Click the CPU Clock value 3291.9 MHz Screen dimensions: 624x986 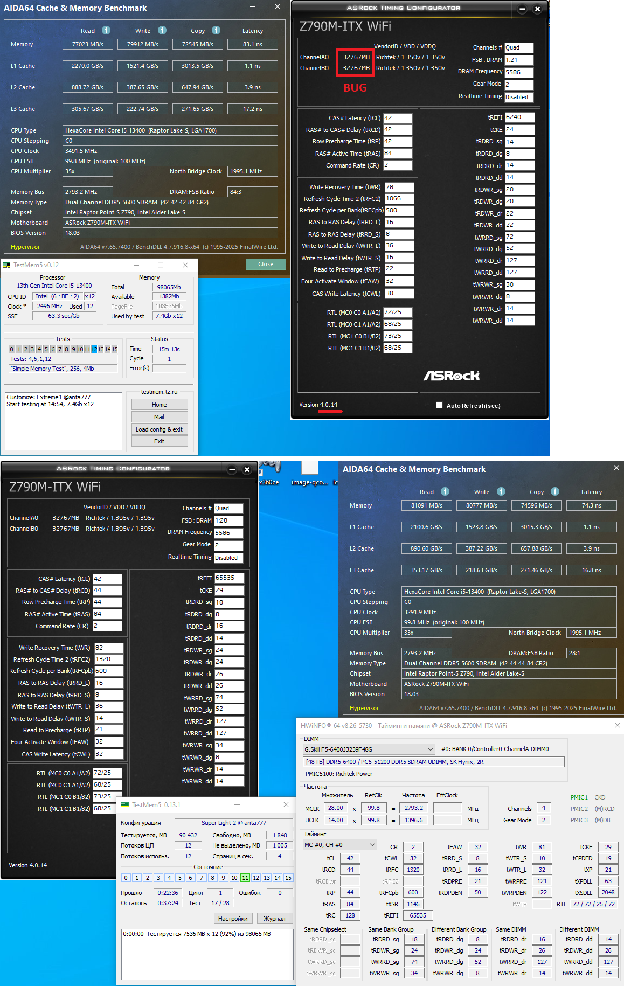[509, 612]
